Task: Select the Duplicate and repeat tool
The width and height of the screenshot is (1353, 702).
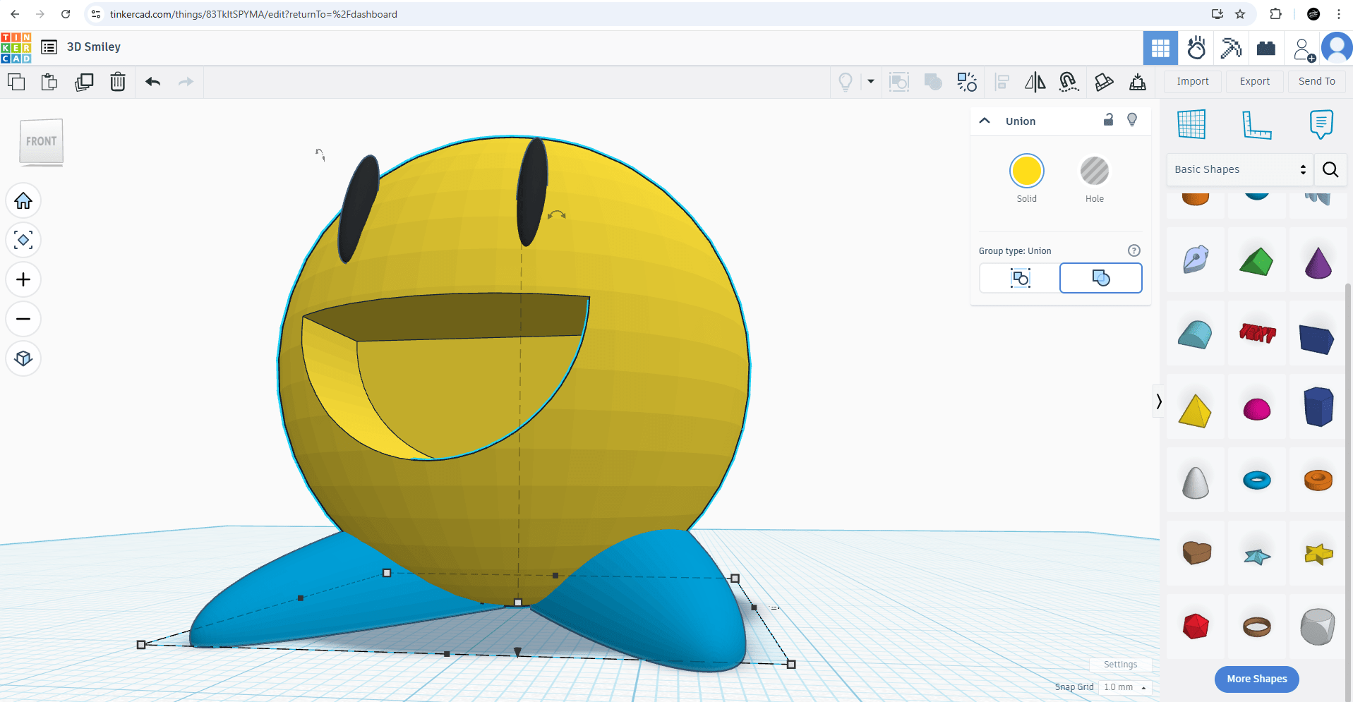Action: pos(84,82)
